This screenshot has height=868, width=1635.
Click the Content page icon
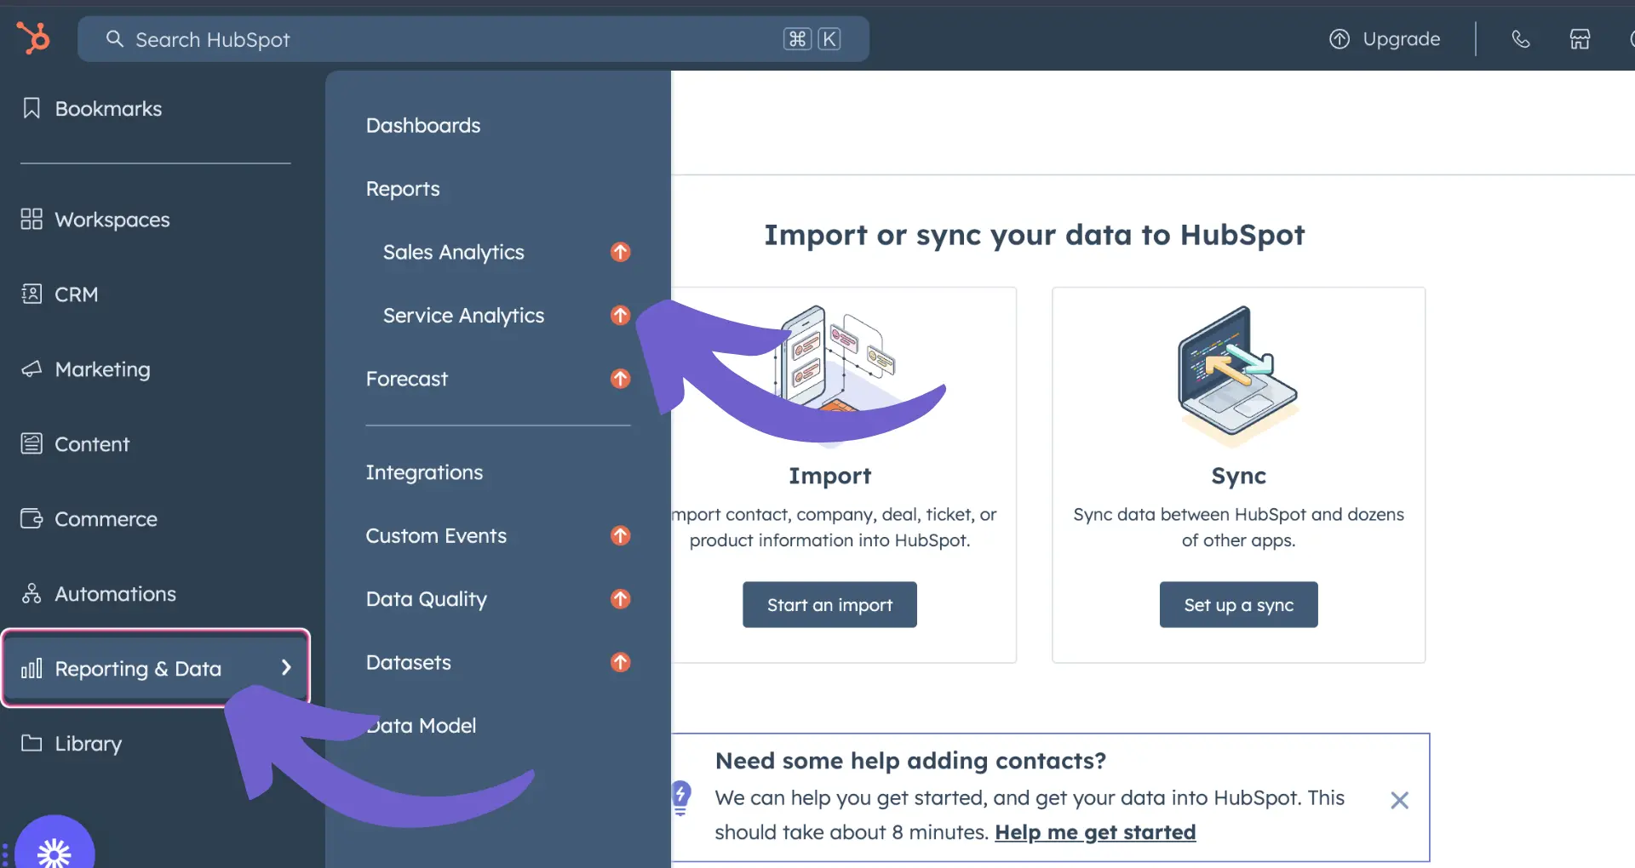point(32,444)
